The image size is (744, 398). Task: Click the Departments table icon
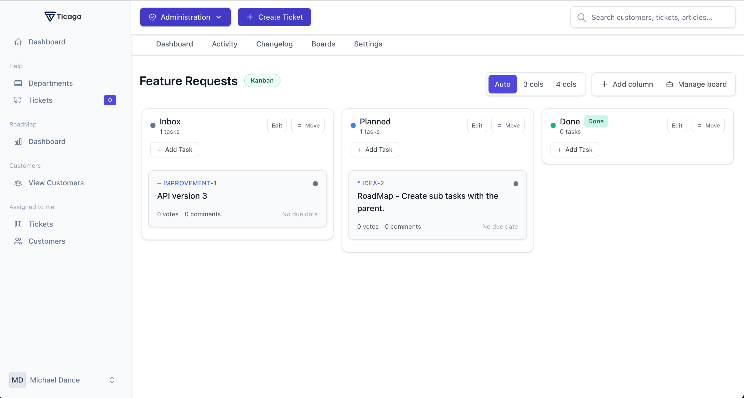coord(18,83)
